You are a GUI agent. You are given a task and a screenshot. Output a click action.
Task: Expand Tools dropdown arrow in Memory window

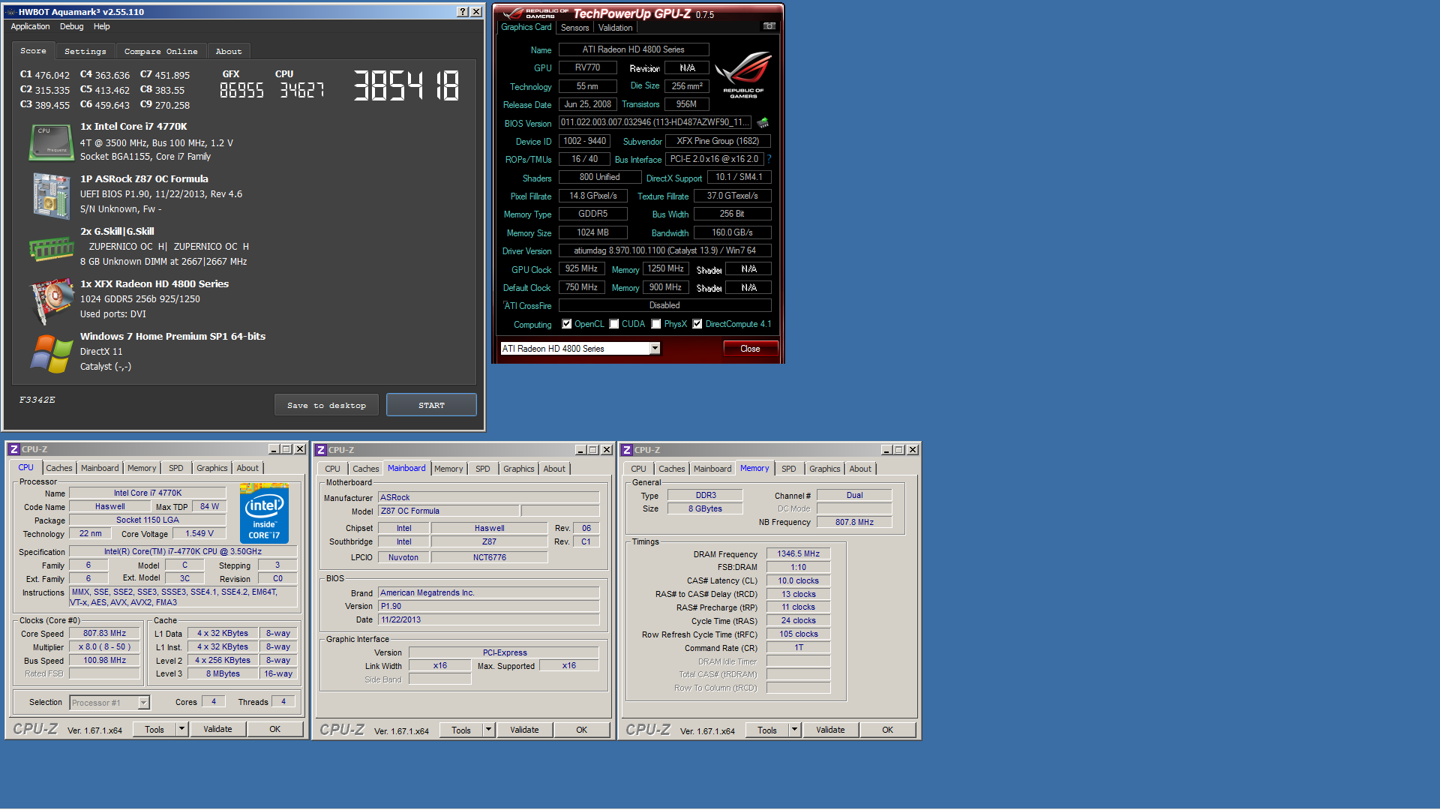point(794,730)
